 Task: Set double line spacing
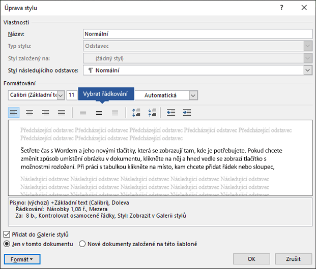tap(115, 113)
